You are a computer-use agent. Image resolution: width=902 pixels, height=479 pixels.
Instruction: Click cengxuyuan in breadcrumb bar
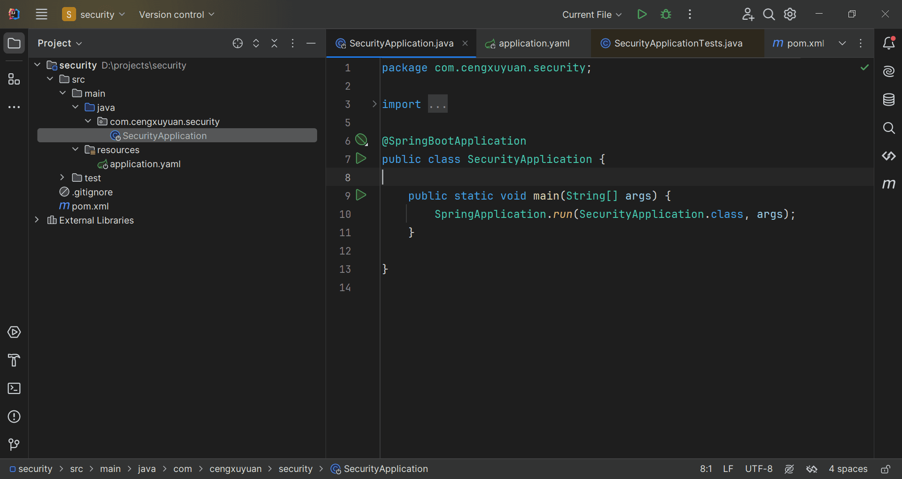tap(235, 469)
